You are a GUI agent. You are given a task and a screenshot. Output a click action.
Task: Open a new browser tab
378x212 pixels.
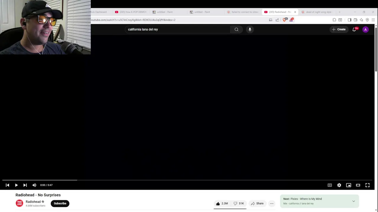coord(340,12)
